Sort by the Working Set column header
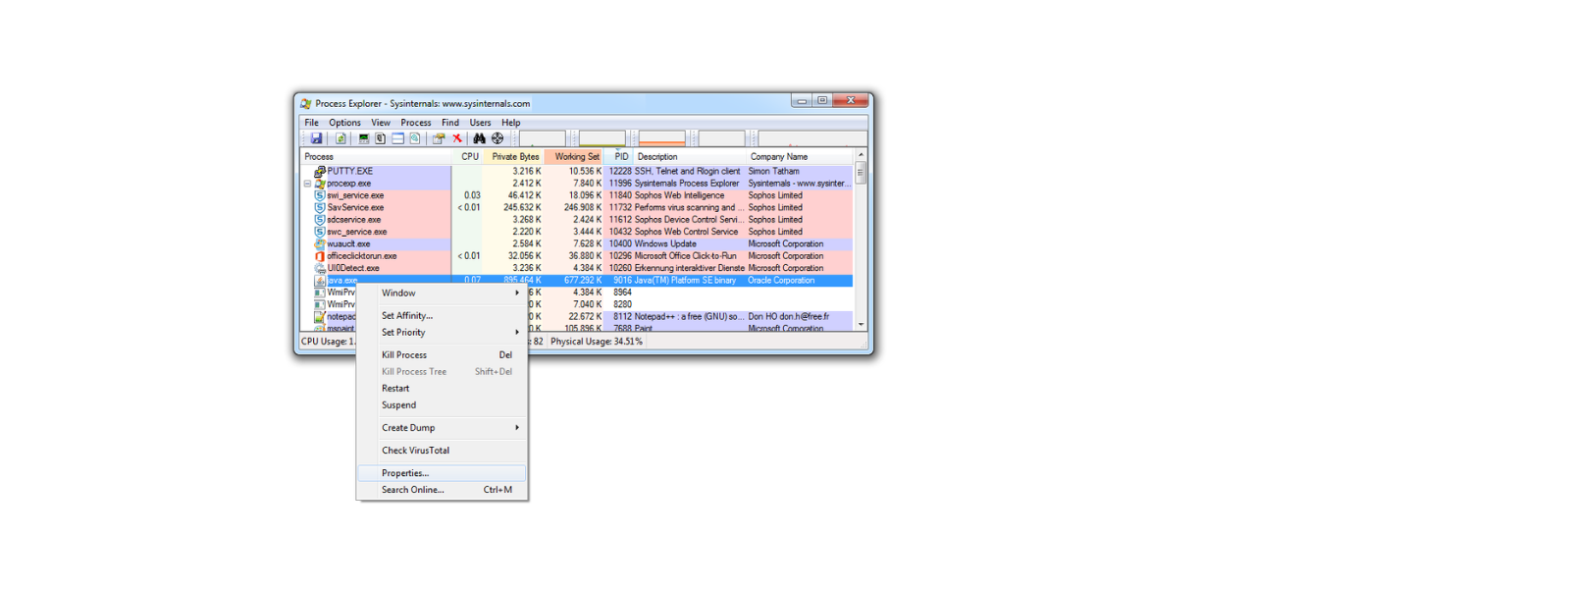The width and height of the screenshot is (1570, 589). (576, 156)
